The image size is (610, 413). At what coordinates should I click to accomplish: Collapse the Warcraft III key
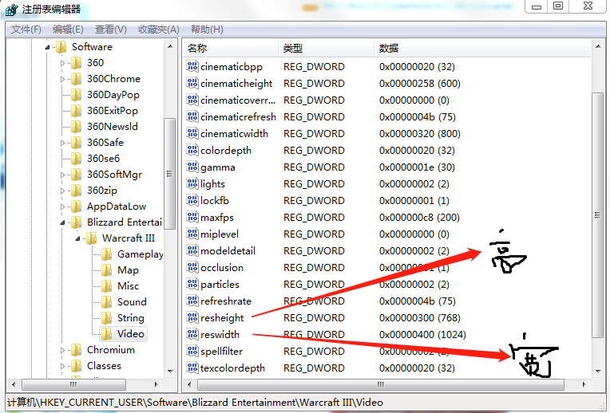click(77, 238)
